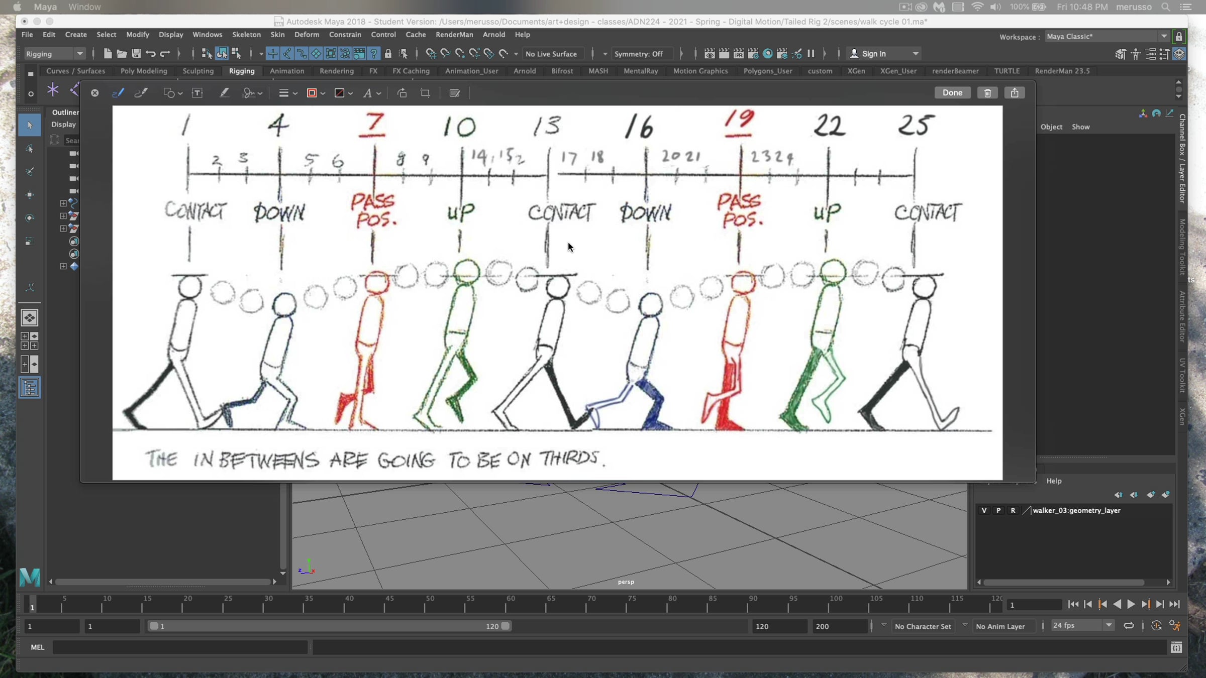This screenshot has height=678, width=1206.
Task: Toggle visibility V for walker_03:geometry_layer
Action: 985,510
